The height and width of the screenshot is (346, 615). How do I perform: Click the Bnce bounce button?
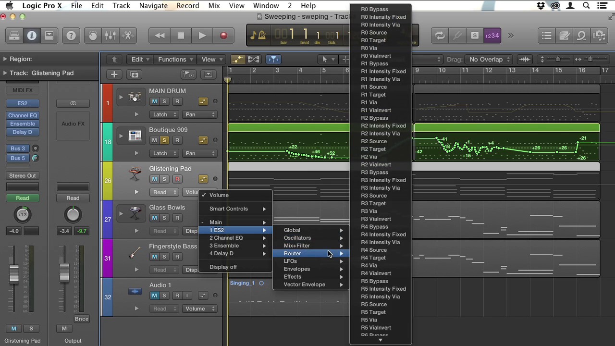point(81,319)
